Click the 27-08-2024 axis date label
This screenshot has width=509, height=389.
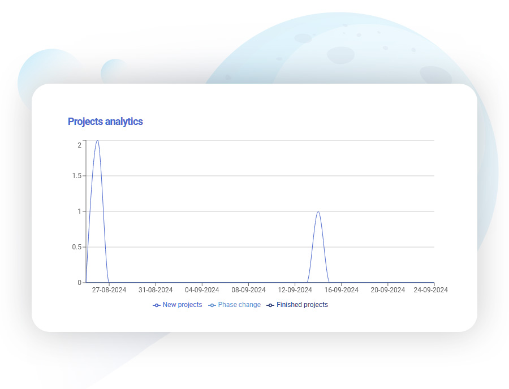109,290
